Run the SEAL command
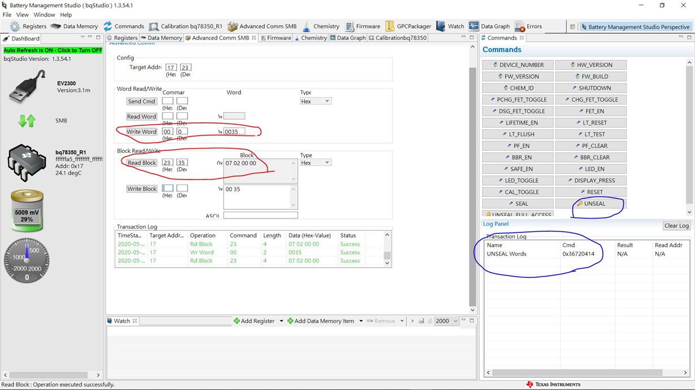695x390 pixels. click(518, 203)
